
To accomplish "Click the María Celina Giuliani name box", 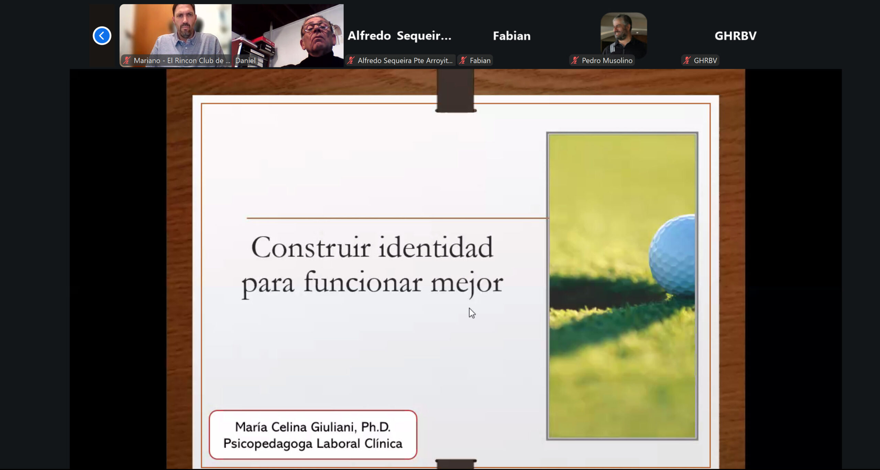I will pos(313,435).
